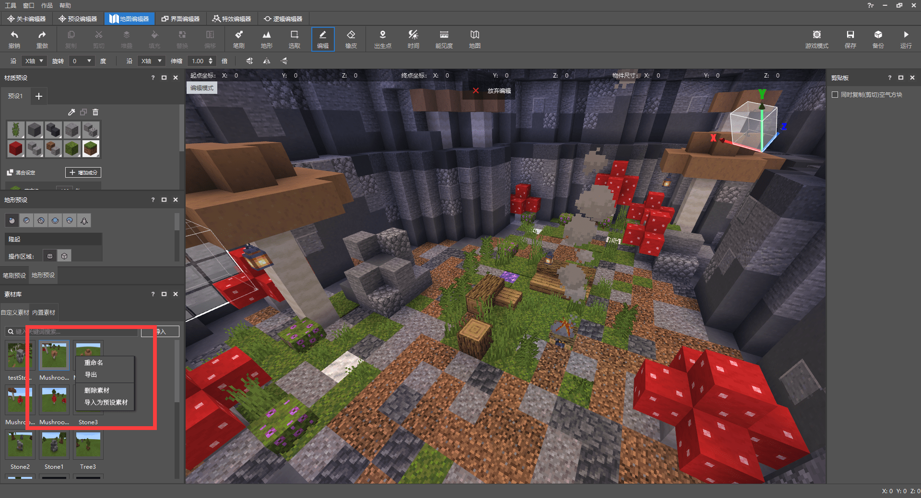The width and height of the screenshot is (921, 498).
Task: Open the 能见度 visibility setting
Action: 444,38
